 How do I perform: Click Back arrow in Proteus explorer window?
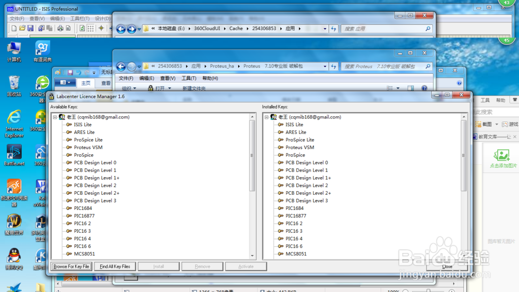click(121, 67)
